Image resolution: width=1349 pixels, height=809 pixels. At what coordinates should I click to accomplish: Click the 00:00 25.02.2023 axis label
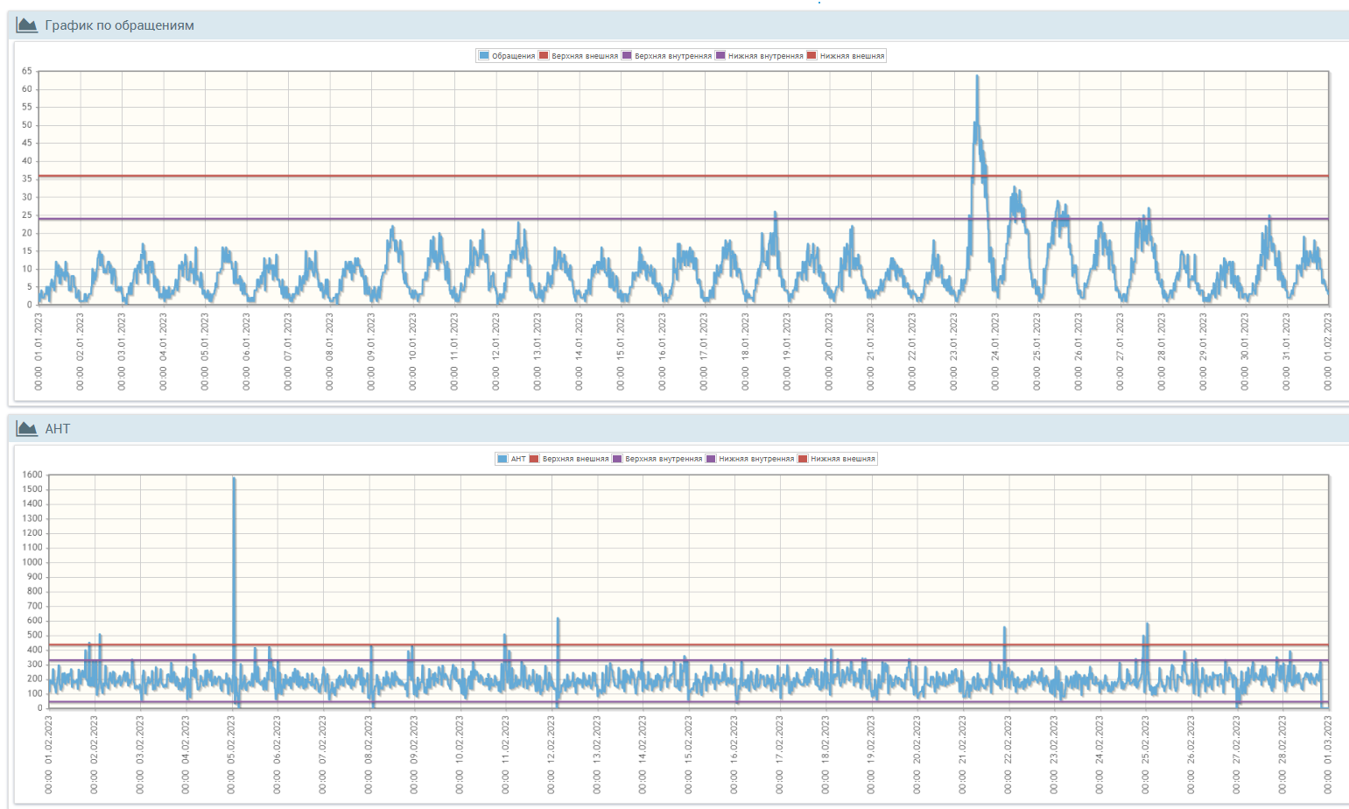[1145, 755]
